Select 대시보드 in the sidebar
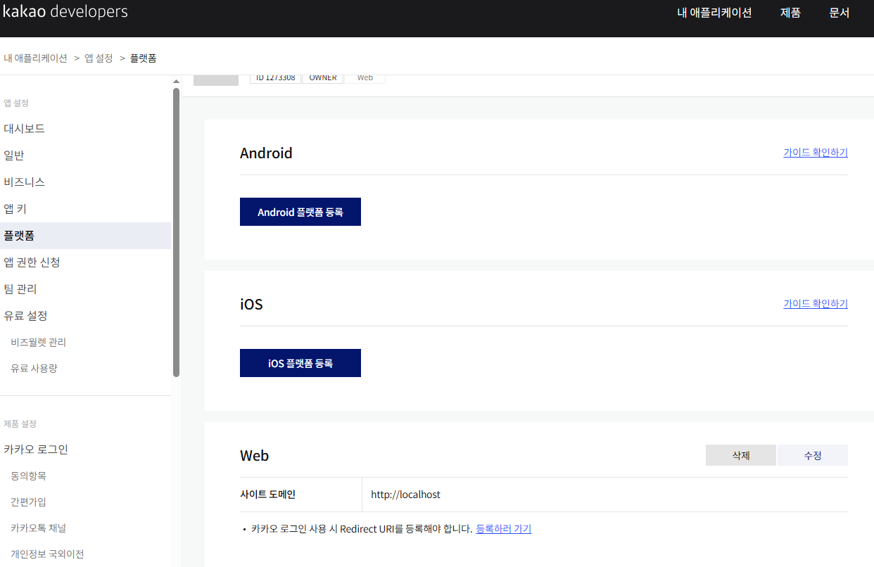Viewport: 874px width, 567px height. (24, 129)
